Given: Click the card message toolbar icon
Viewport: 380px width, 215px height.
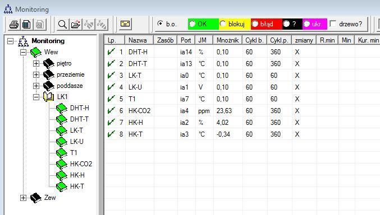Looking at the screenshot, I should 125,24.
